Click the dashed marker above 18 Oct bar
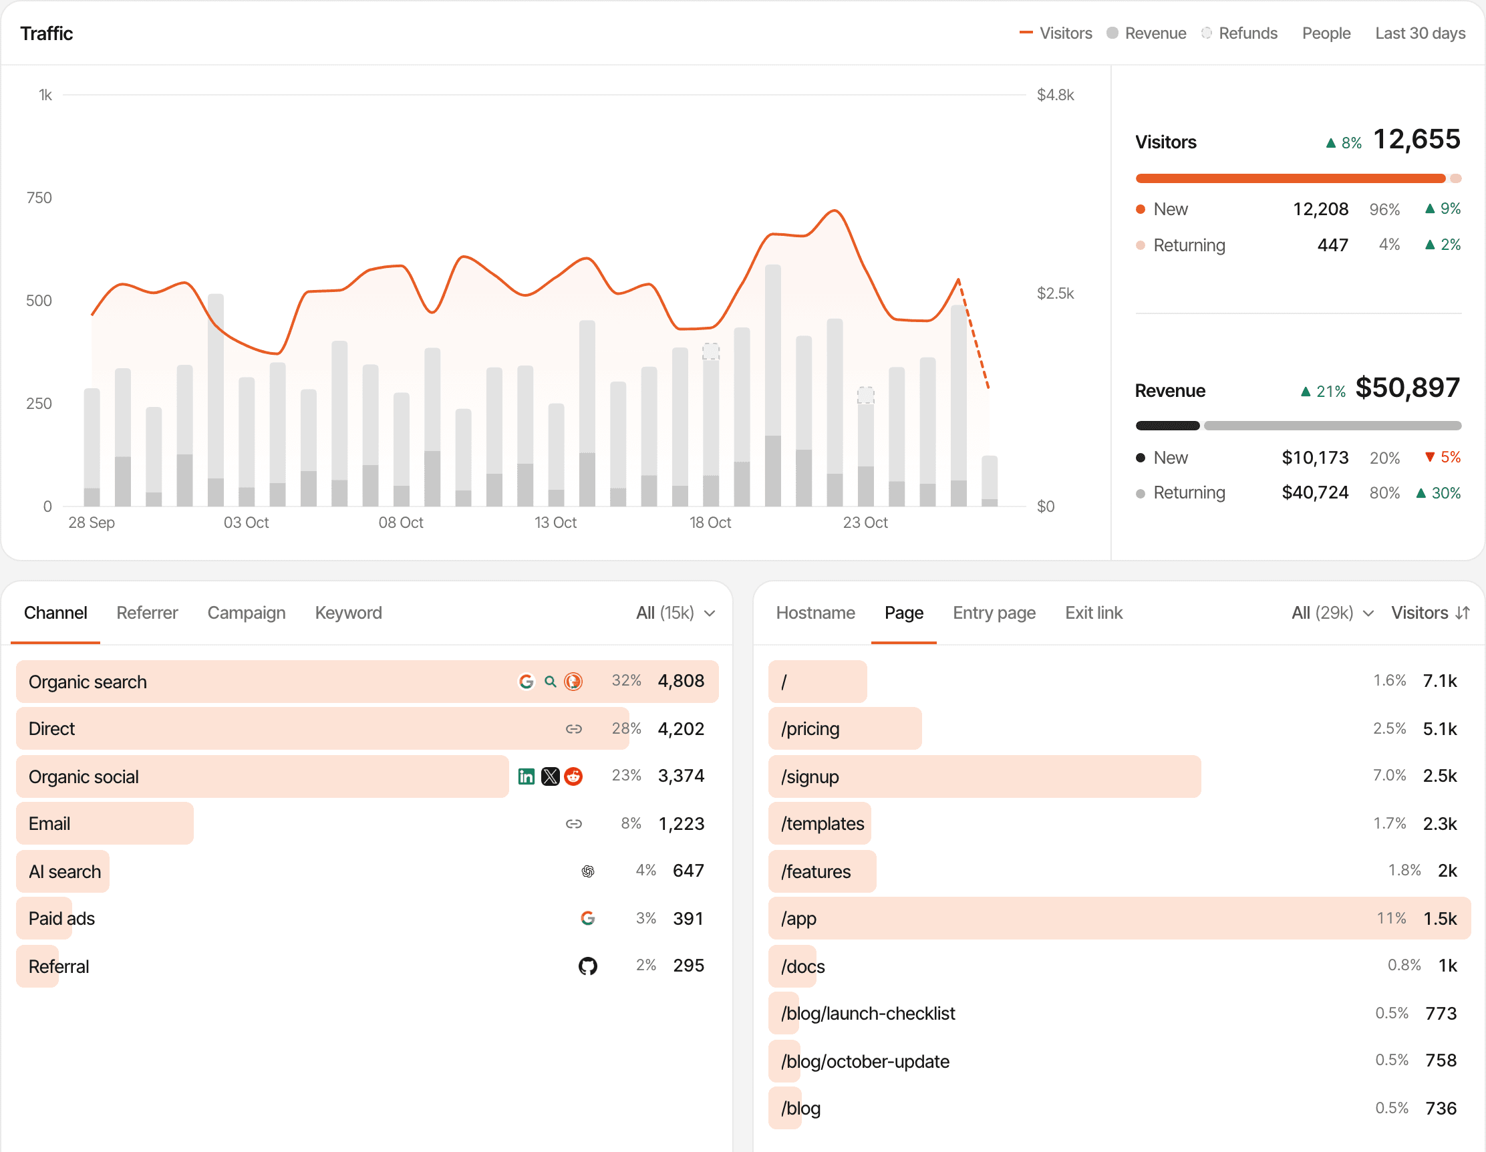Screen dimensions: 1486x1152 point(710,351)
